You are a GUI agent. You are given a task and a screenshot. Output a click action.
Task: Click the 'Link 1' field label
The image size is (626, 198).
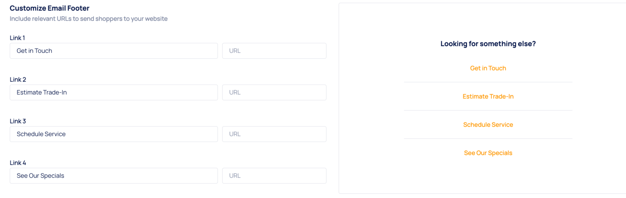point(17,38)
